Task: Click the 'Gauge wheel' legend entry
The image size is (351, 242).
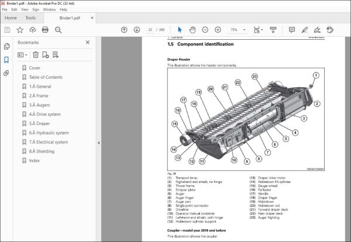Action: tap(267, 186)
